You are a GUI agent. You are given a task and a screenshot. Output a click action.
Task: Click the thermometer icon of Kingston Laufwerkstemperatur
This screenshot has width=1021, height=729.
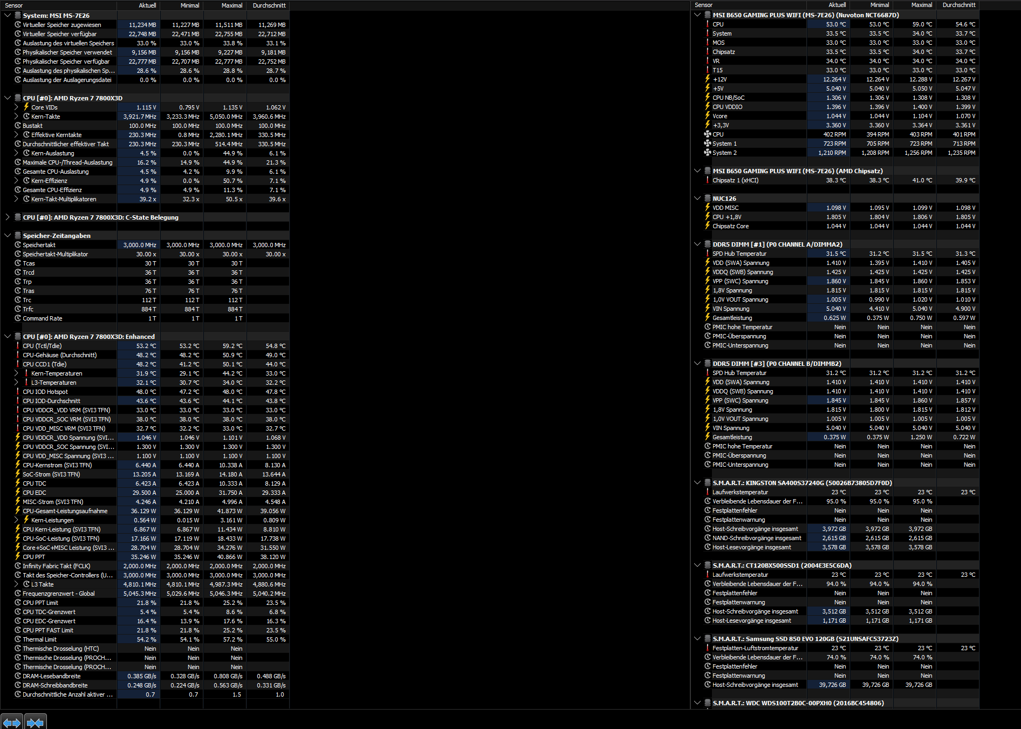click(x=708, y=492)
